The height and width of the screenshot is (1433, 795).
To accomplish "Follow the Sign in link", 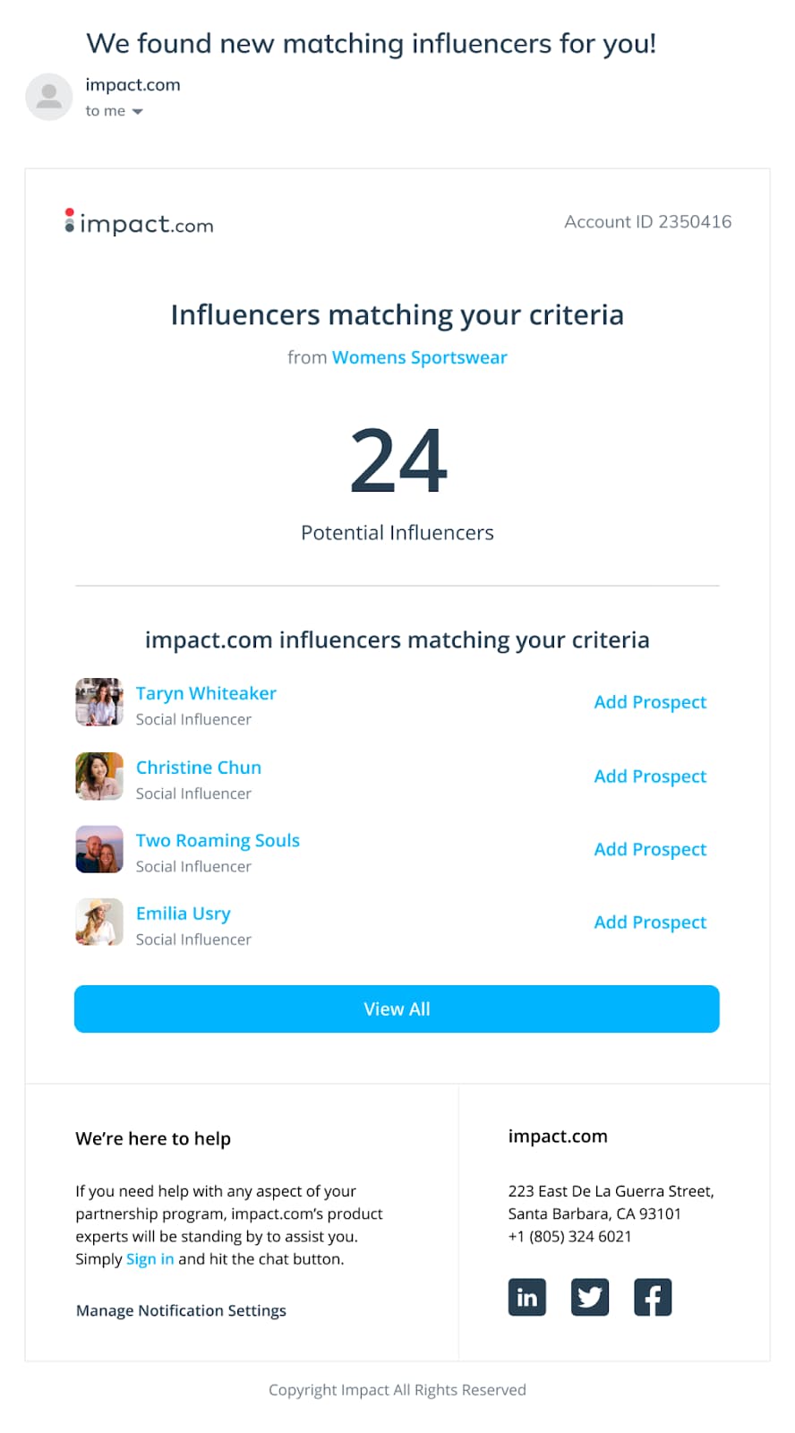I will point(150,1259).
